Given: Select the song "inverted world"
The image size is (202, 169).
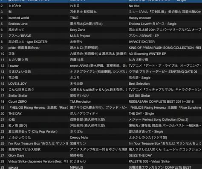Looking at the screenshot, I should click(x=19, y=18).
